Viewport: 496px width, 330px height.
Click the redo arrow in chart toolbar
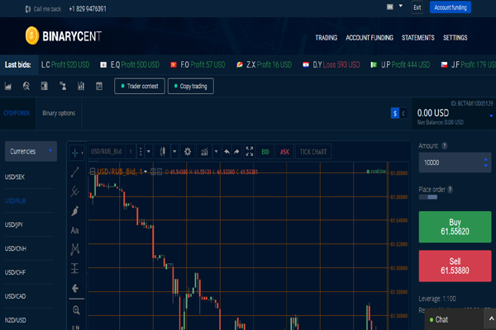(x=236, y=152)
